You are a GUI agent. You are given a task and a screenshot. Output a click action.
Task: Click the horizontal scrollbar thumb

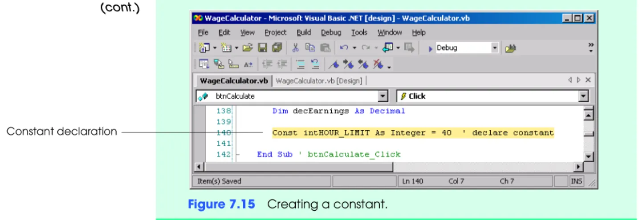coord(298,167)
